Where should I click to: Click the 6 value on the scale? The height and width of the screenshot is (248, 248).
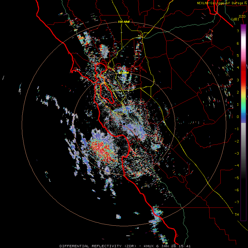coord(238,43)
